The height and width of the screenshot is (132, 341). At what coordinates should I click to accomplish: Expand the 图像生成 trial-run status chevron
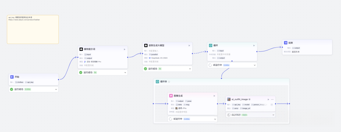tap(215, 119)
